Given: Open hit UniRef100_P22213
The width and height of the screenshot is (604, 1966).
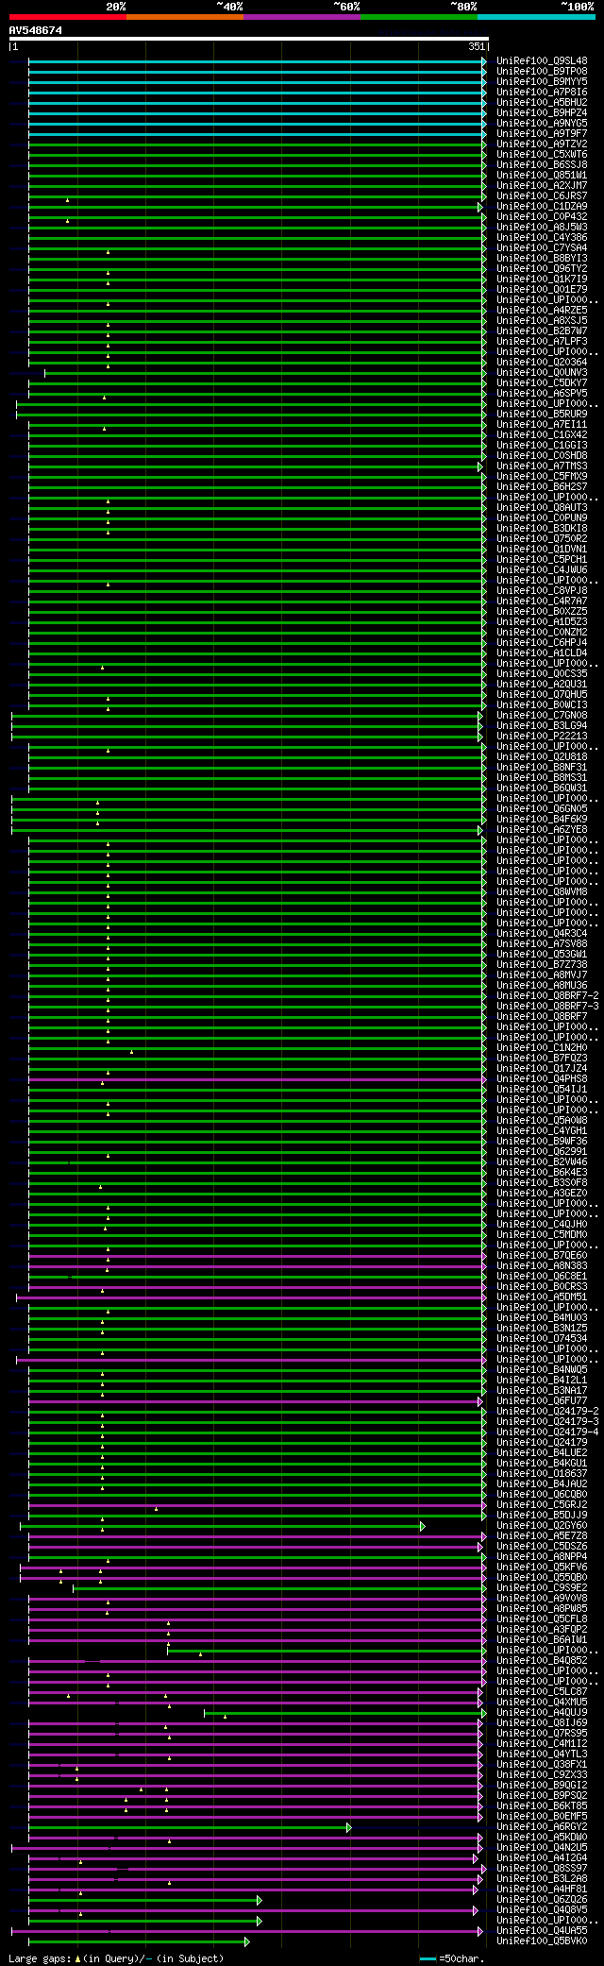Looking at the screenshot, I should [542, 737].
